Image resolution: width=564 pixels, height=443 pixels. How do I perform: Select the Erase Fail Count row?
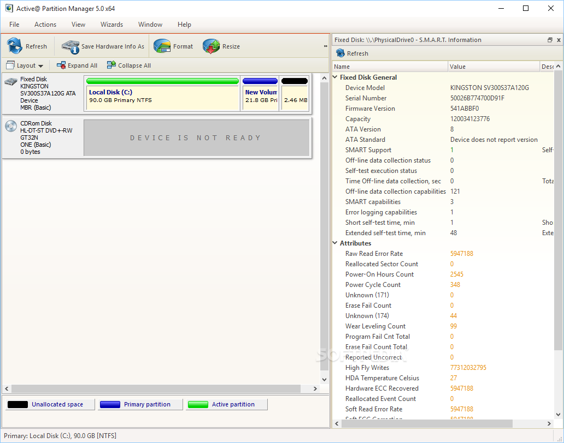443,306
